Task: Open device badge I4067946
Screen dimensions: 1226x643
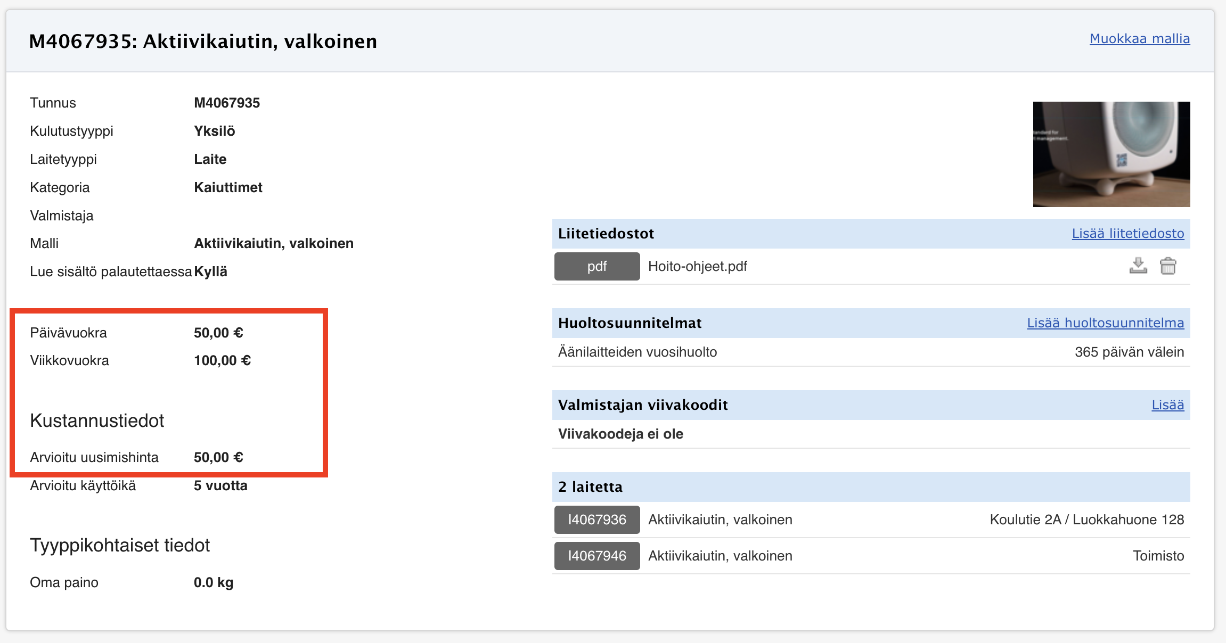Action: tap(596, 556)
